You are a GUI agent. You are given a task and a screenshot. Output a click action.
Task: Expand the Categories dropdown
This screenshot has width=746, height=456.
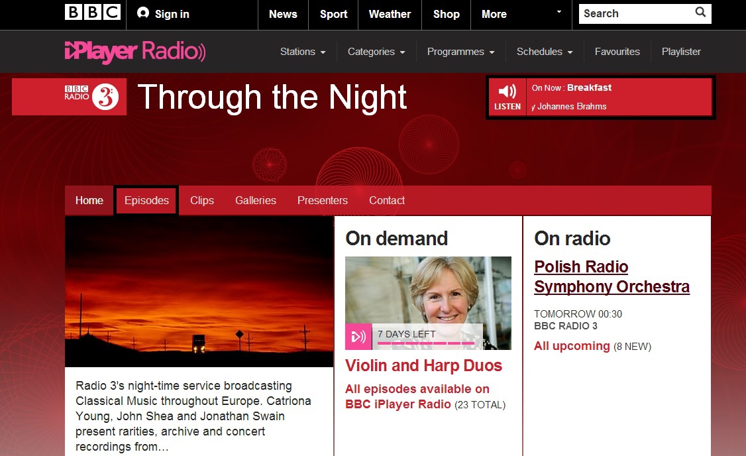pyautogui.click(x=376, y=52)
